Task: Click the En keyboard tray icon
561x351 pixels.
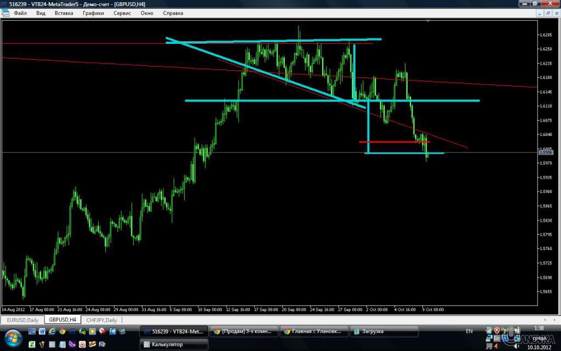Action: coord(496,338)
